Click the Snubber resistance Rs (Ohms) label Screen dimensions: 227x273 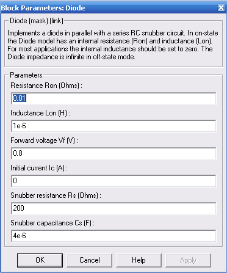coord(56,195)
